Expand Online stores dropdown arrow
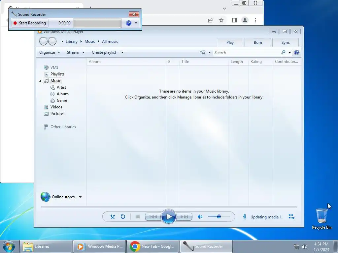 pyautogui.click(x=80, y=197)
